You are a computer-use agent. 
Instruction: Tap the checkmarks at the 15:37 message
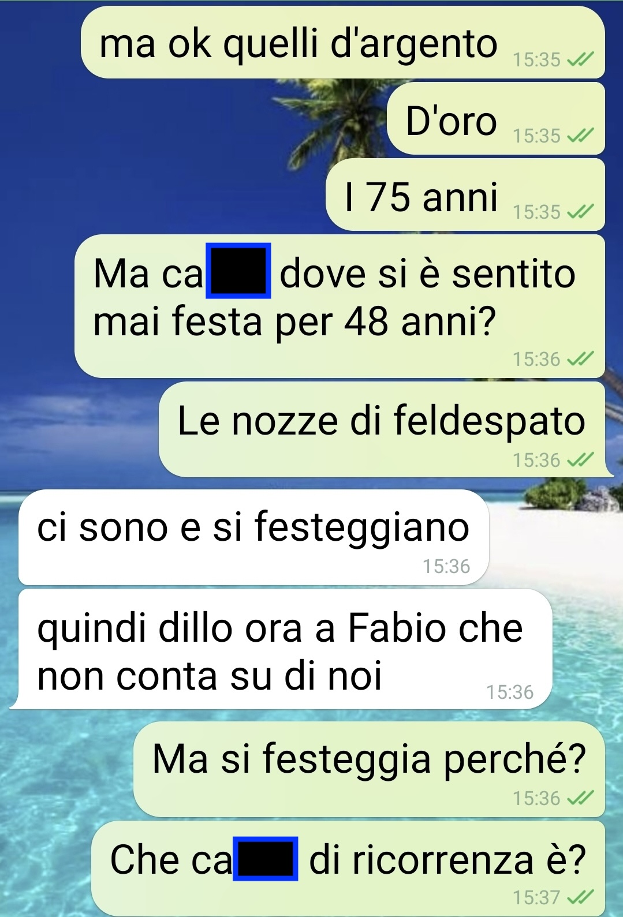click(x=580, y=897)
